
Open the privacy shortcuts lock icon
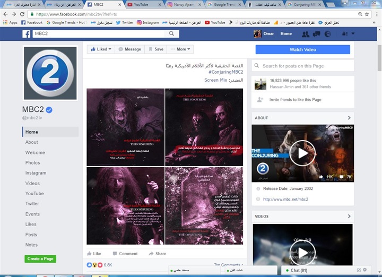click(x=345, y=33)
